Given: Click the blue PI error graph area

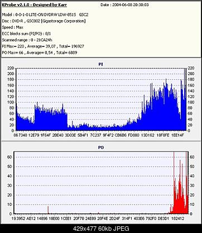Looking at the screenshot, I should (101, 99).
